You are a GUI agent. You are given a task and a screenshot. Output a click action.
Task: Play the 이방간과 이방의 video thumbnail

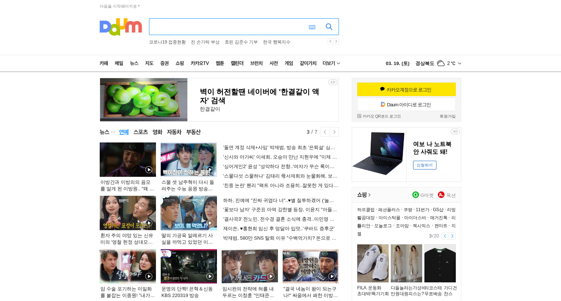tap(128, 160)
